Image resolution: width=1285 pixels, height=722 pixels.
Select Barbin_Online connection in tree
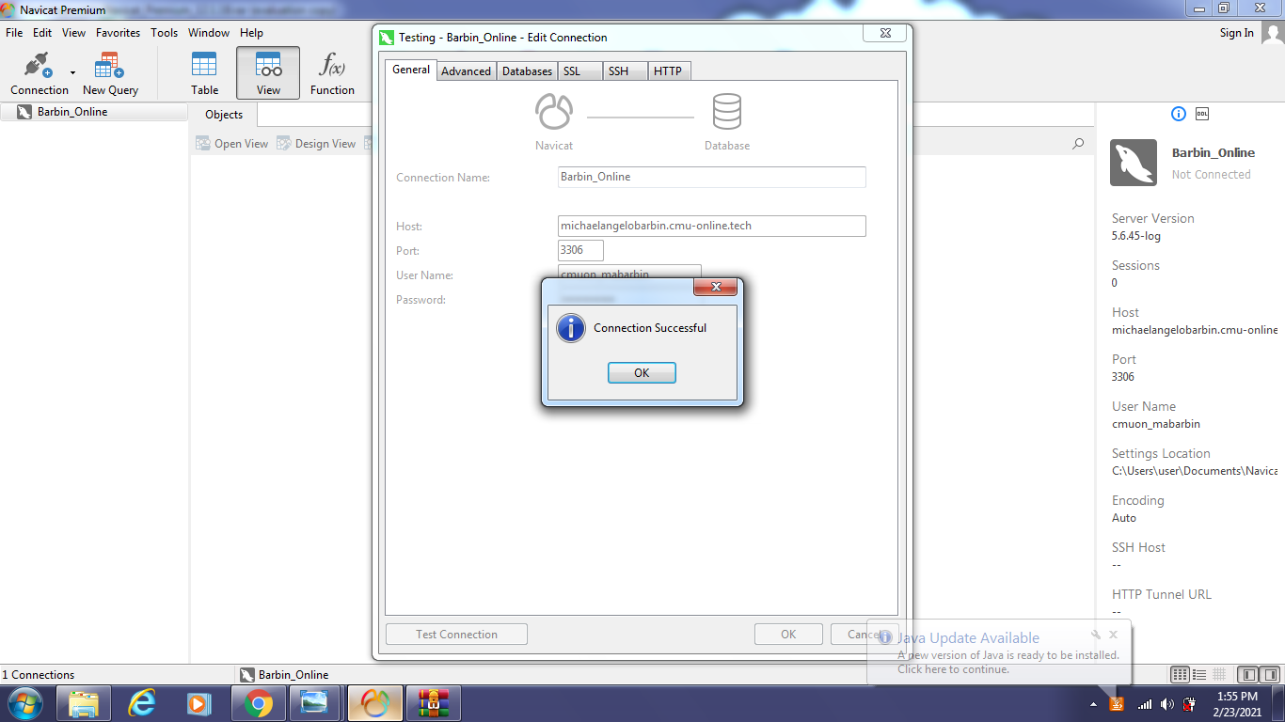(x=71, y=112)
